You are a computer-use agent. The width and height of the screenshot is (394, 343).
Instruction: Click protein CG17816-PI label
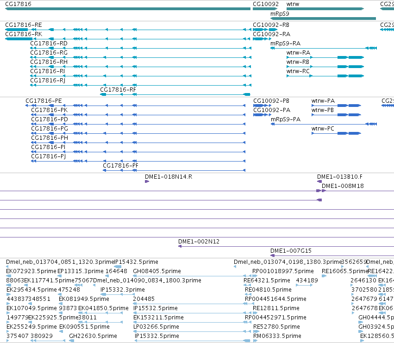coord(48,147)
